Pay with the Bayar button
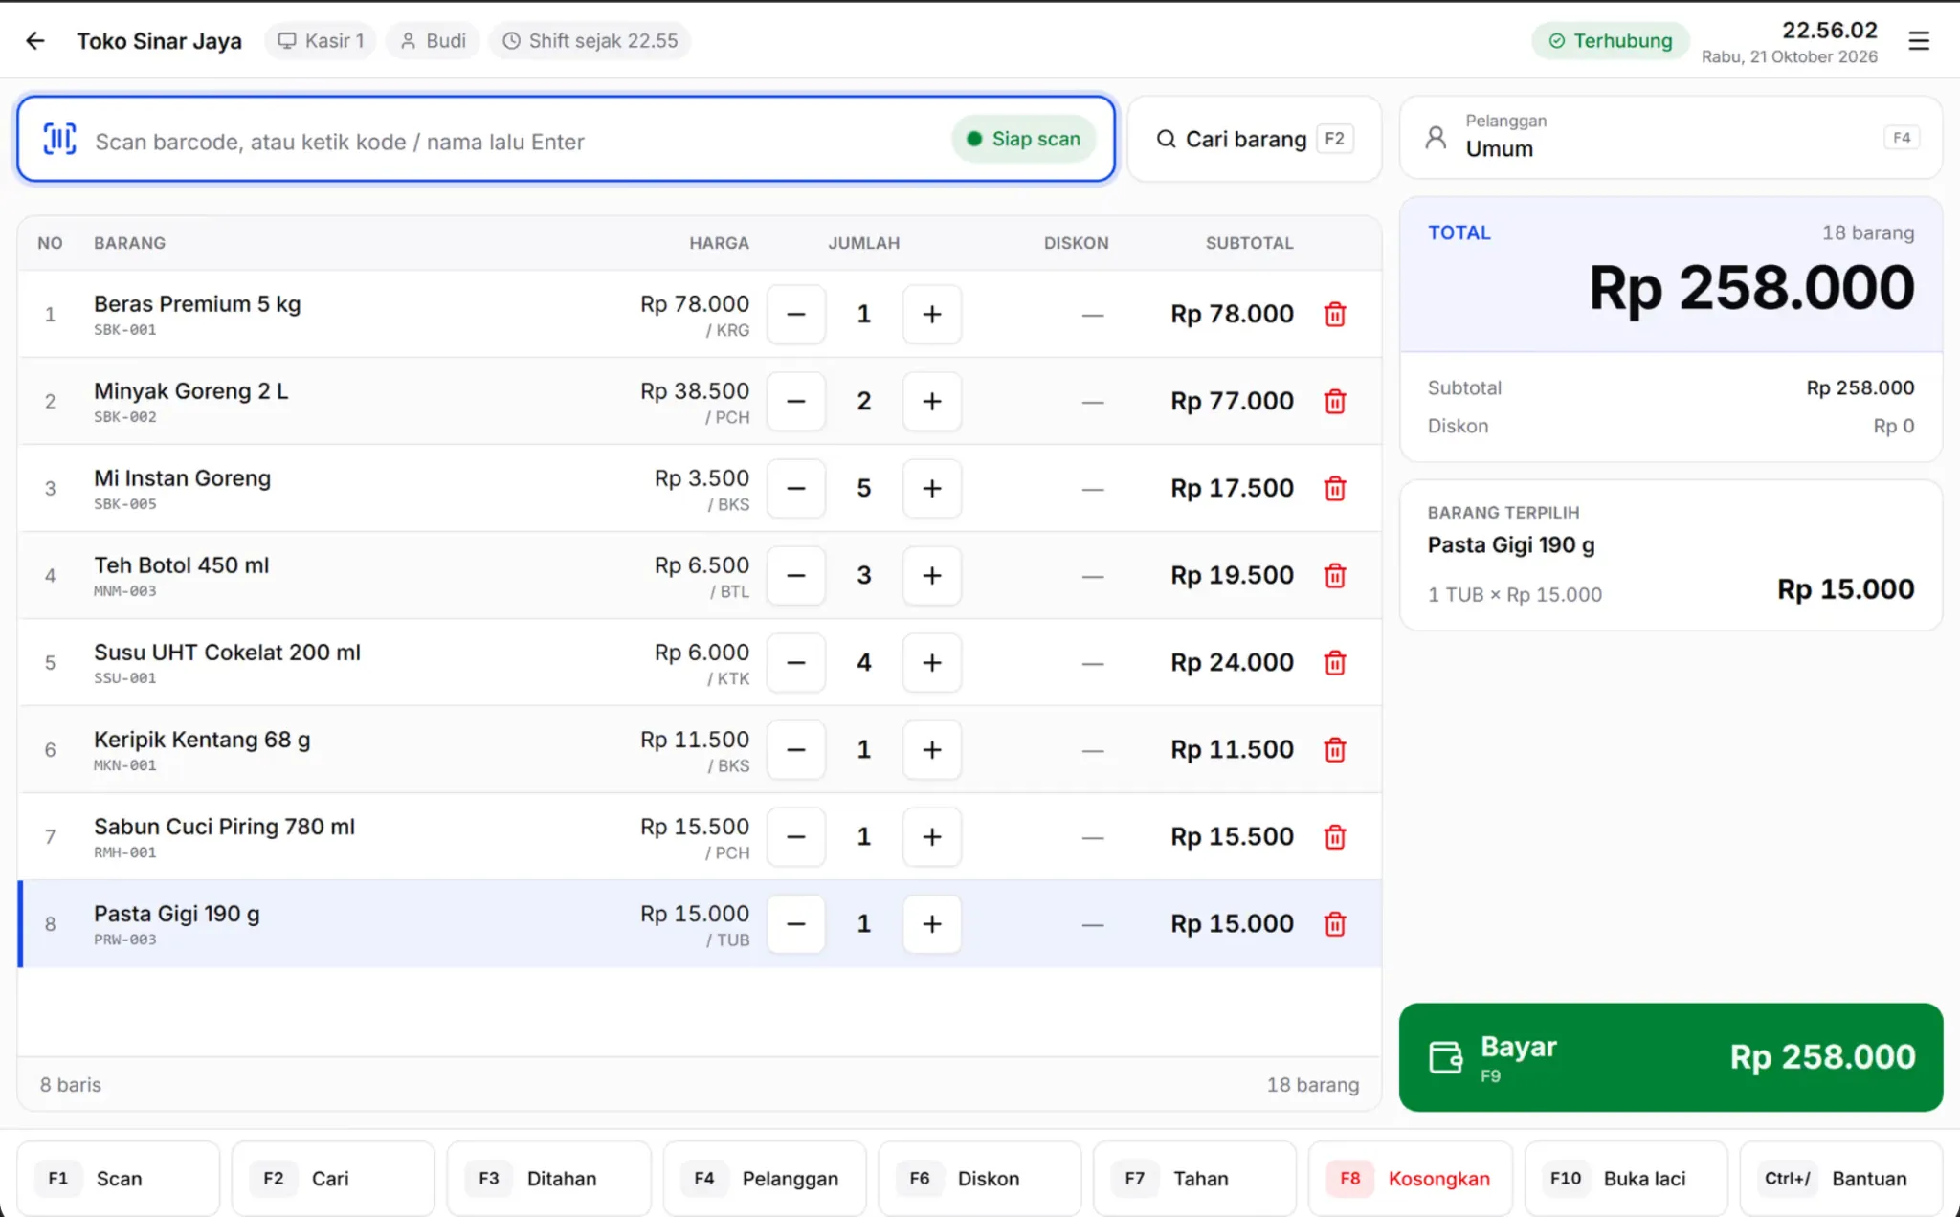Image resolution: width=1960 pixels, height=1217 pixels. click(1670, 1056)
